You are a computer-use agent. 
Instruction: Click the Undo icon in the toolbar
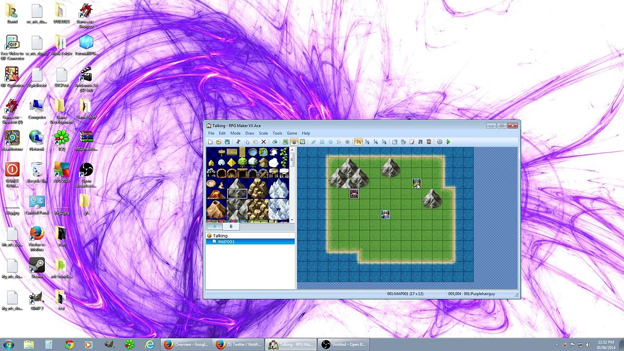coord(274,142)
